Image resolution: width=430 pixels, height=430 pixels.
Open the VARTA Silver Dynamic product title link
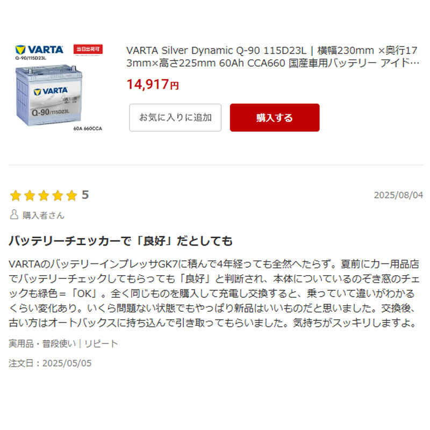(x=273, y=57)
